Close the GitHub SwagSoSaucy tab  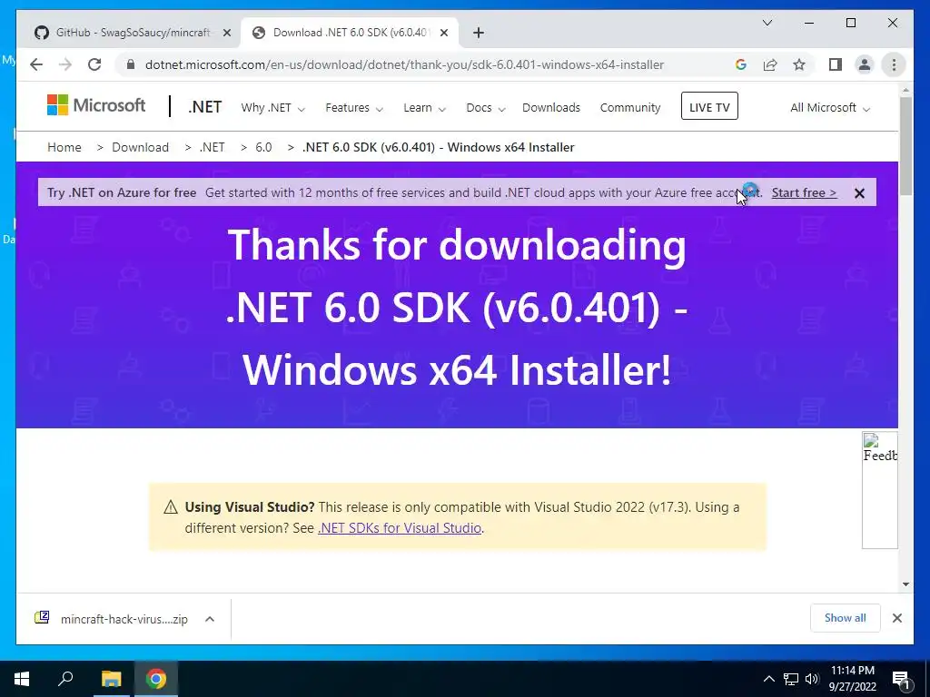(226, 33)
